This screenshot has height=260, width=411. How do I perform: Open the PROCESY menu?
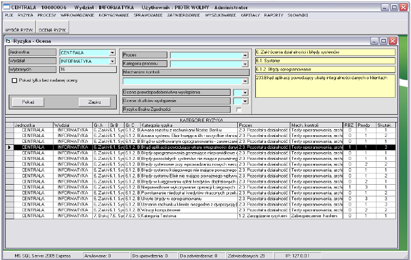tap(47, 15)
